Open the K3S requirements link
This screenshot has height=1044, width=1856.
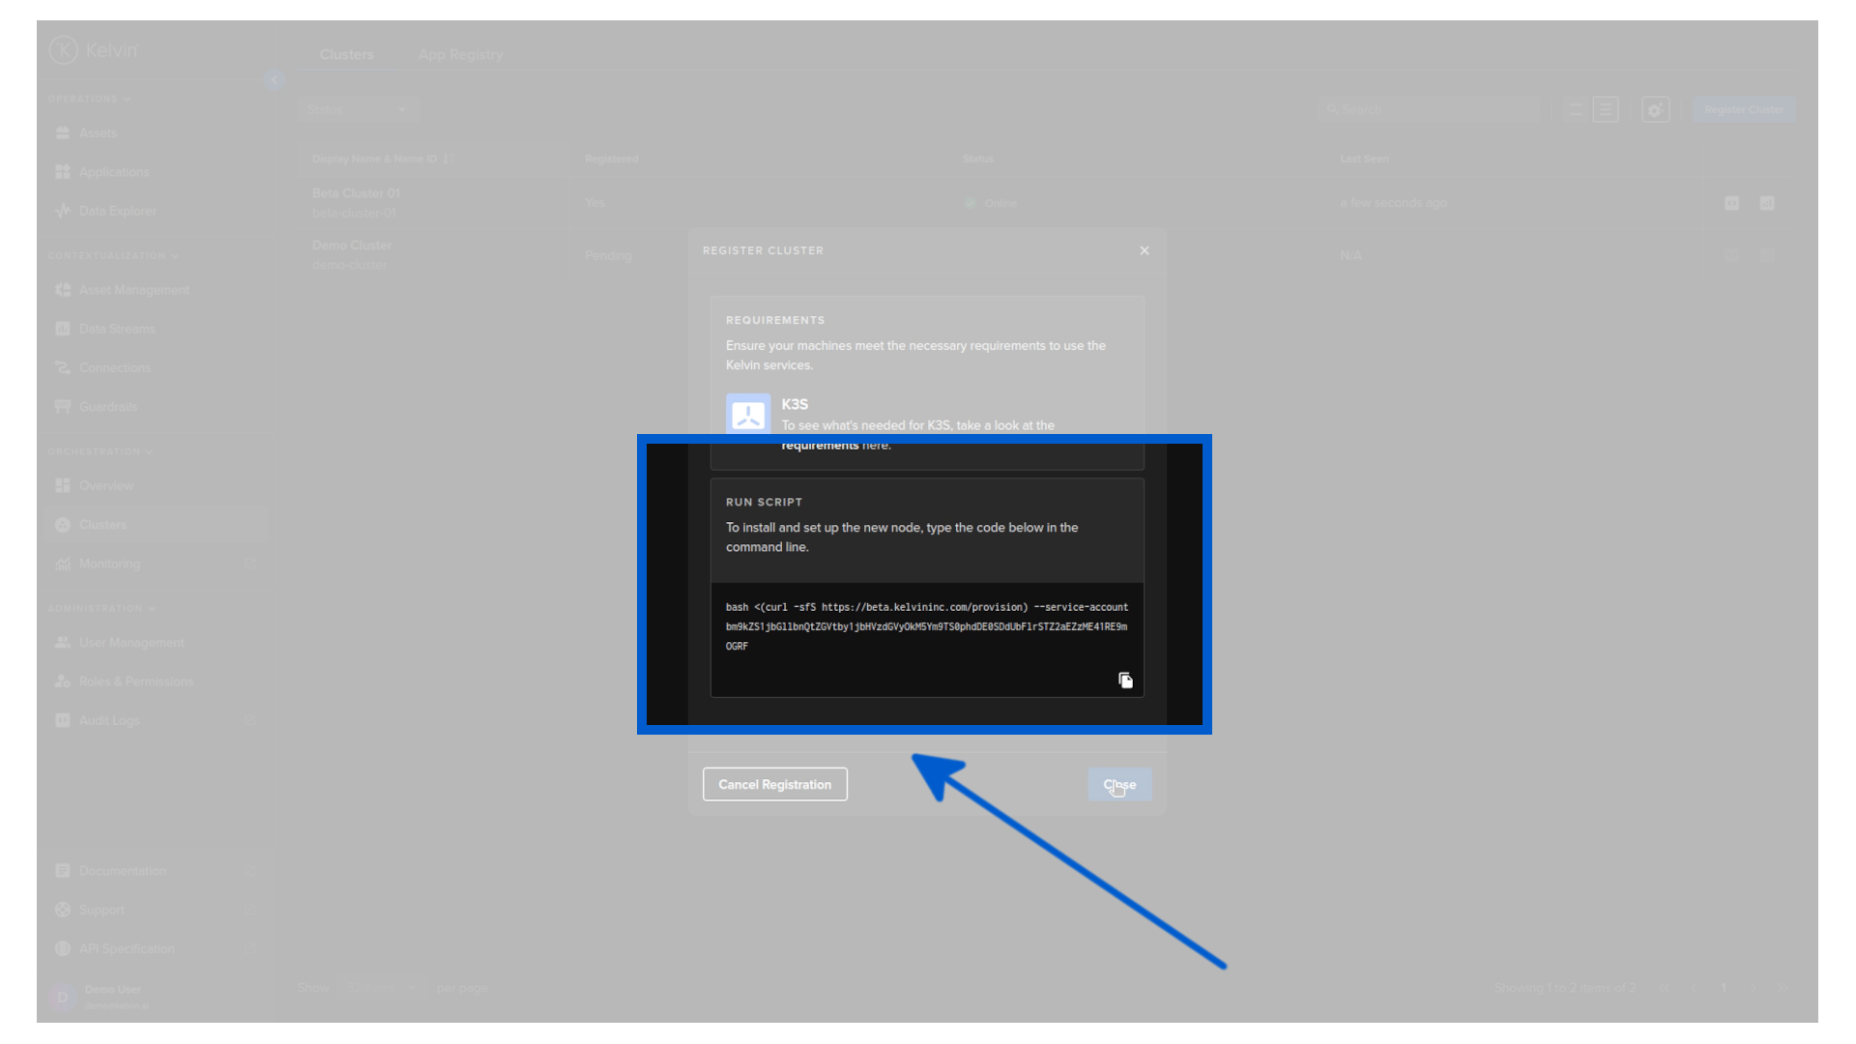(820, 446)
